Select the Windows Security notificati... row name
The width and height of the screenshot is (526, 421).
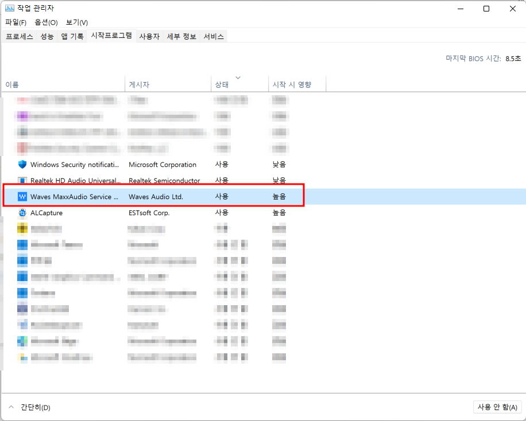click(75, 165)
